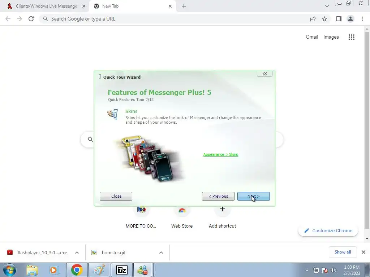Click the Skins theatre masks icon
This screenshot has height=277, width=370.
113,114
